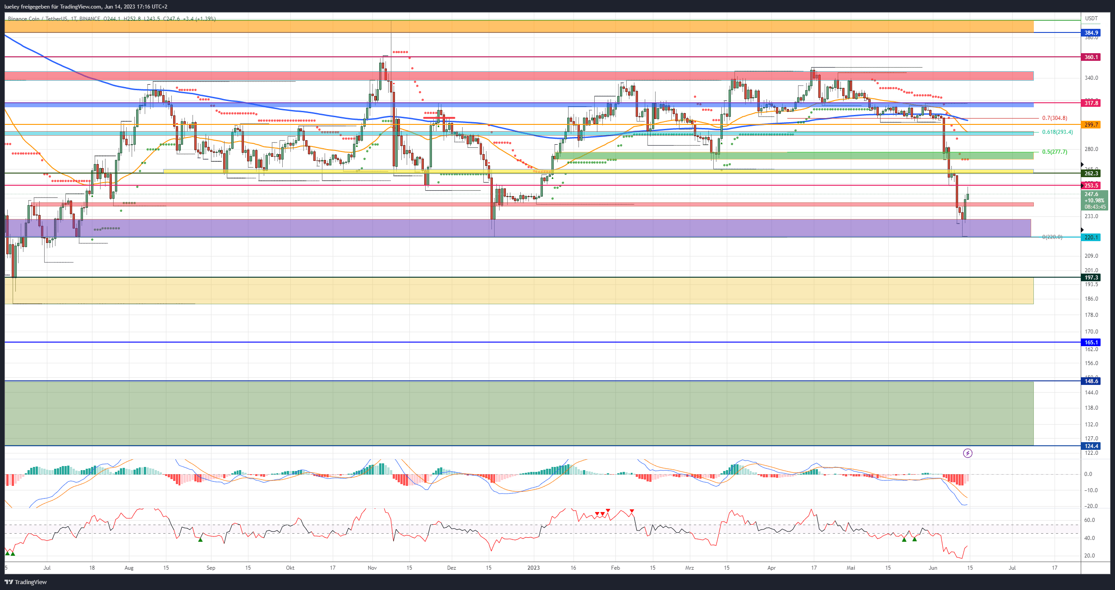Click the Sep date on time axis
The image size is (1115, 590).
coord(211,568)
